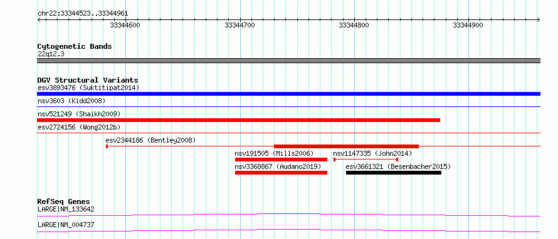
Task: Click the nsv3368867 (Audano2019) label
Action: pyautogui.click(x=278, y=166)
